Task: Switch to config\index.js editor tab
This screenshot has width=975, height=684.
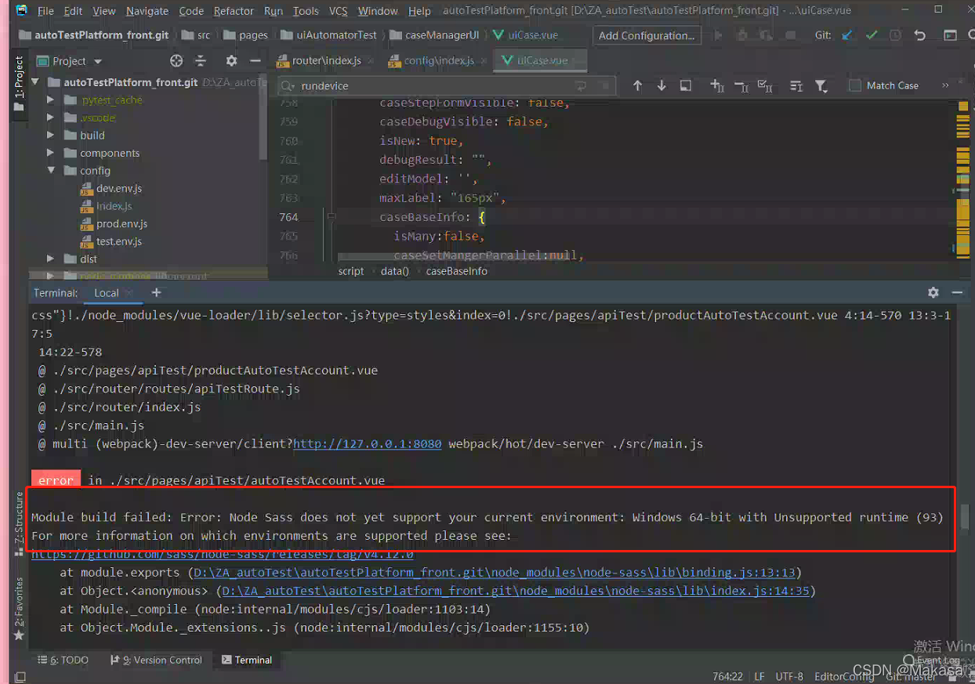Action: (x=437, y=61)
